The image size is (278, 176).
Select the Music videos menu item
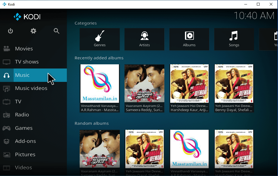(31, 88)
